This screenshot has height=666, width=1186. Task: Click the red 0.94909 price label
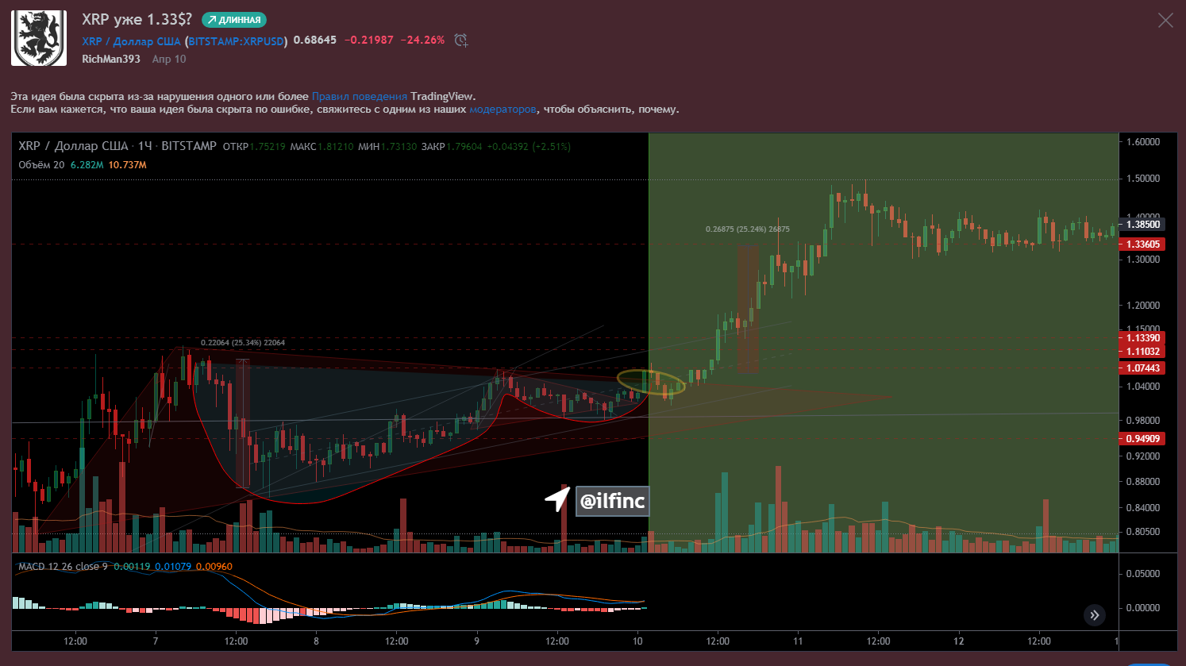pyautogui.click(x=1142, y=439)
